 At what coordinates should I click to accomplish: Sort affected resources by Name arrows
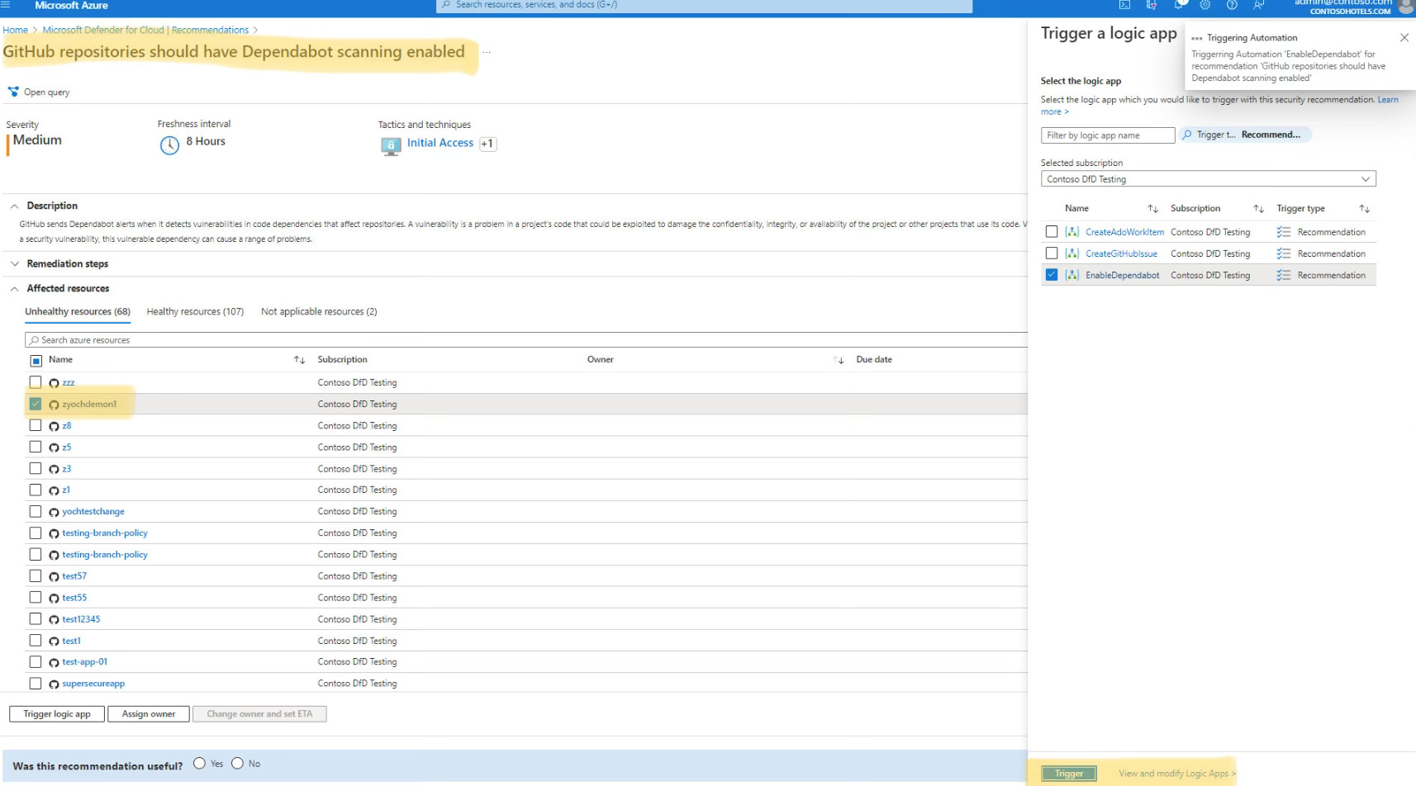click(x=299, y=360)
